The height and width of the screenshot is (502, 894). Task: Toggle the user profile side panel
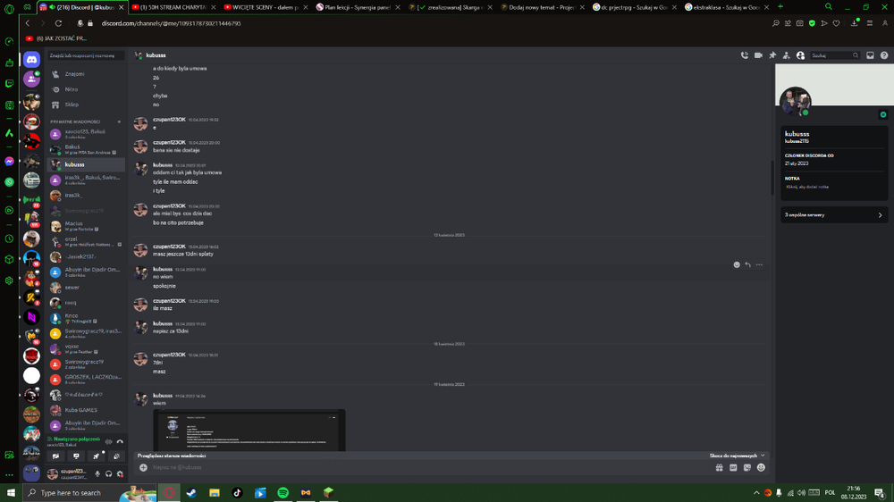pos(800,55)
